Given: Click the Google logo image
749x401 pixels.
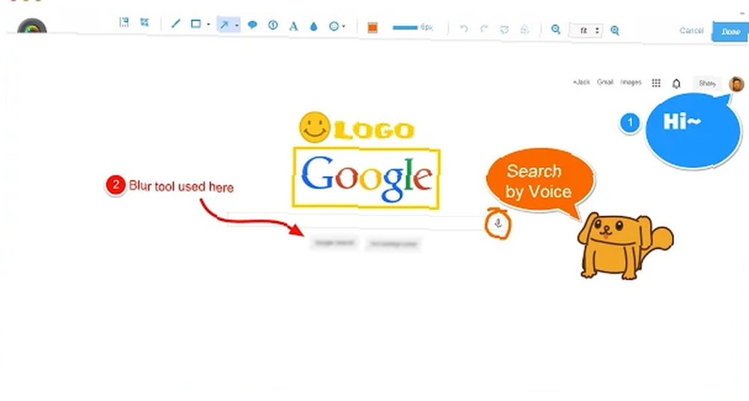Looking at the screenshot, I should click(366, 178).
